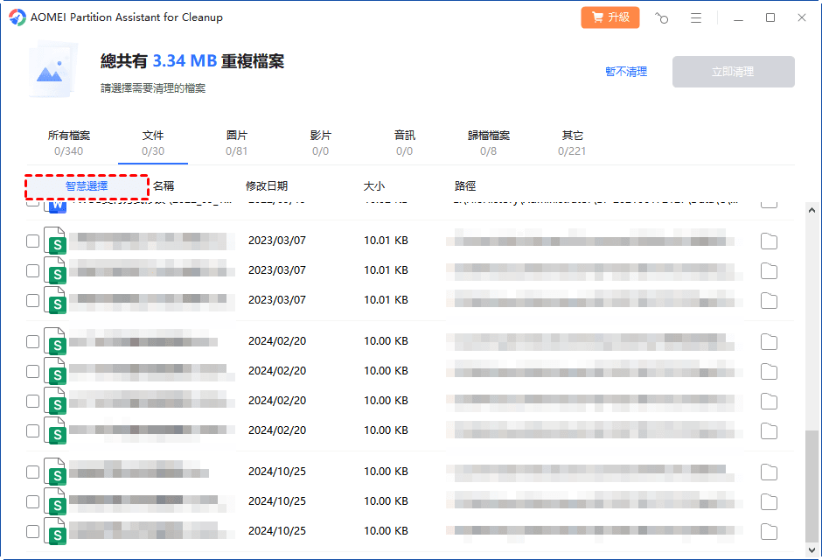Click spreadsheet file icon of middle 2024/10/25 row
Screen dimensions: 822x560
point(55,501)
